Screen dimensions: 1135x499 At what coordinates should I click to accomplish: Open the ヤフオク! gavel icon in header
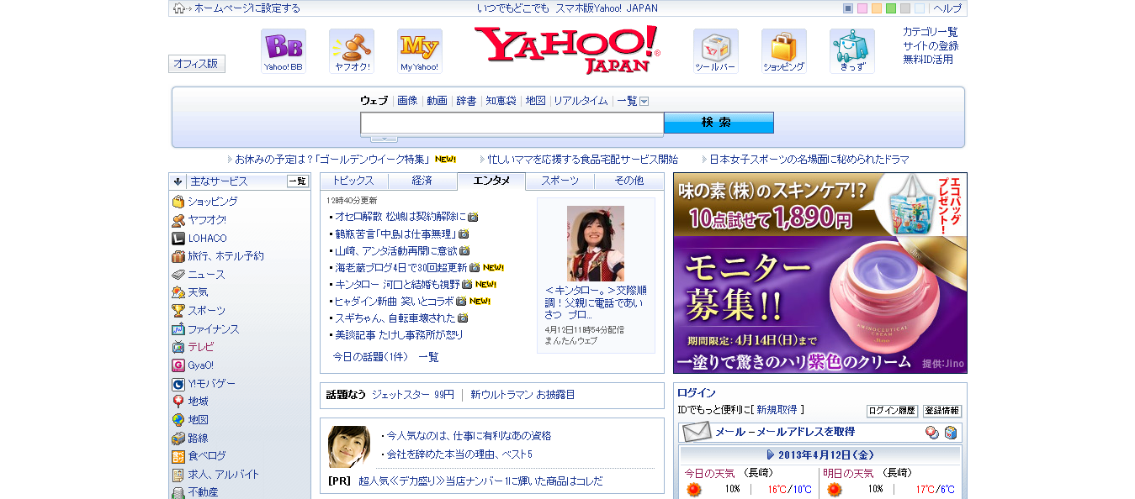[352, 51]
